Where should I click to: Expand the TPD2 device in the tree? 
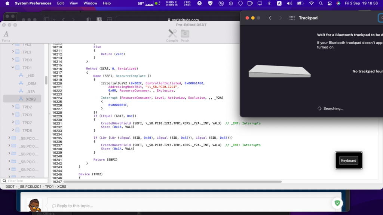click(x=13, y=107)
